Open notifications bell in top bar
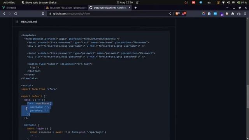 (x=137, y=3)
